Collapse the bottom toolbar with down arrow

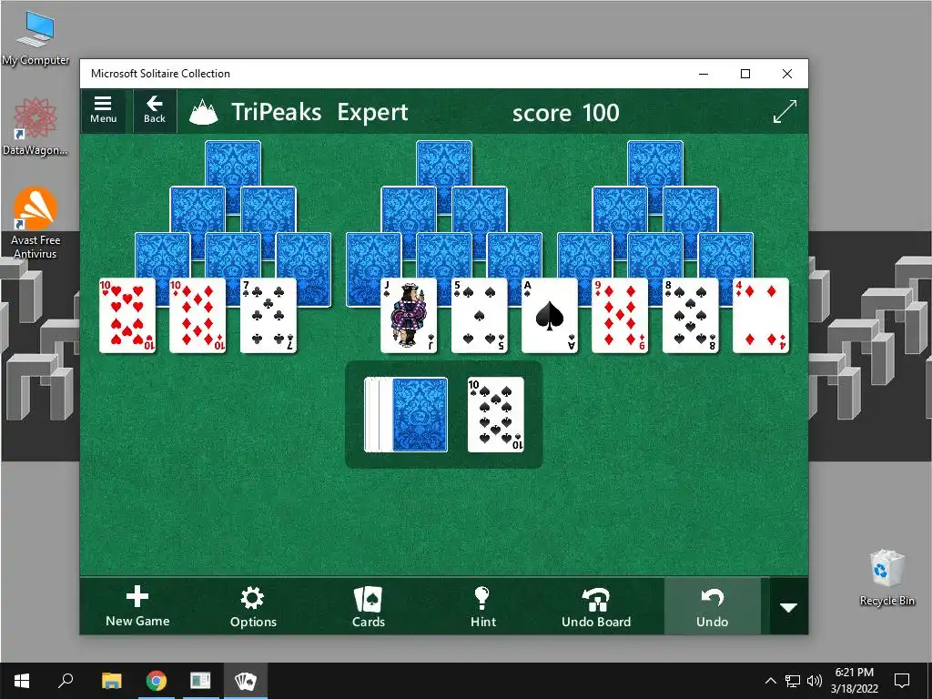(788, 607)
